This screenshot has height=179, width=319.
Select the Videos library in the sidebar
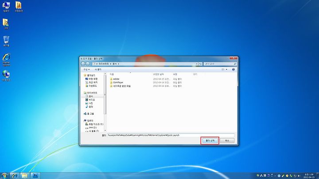[x=90, y=99]
